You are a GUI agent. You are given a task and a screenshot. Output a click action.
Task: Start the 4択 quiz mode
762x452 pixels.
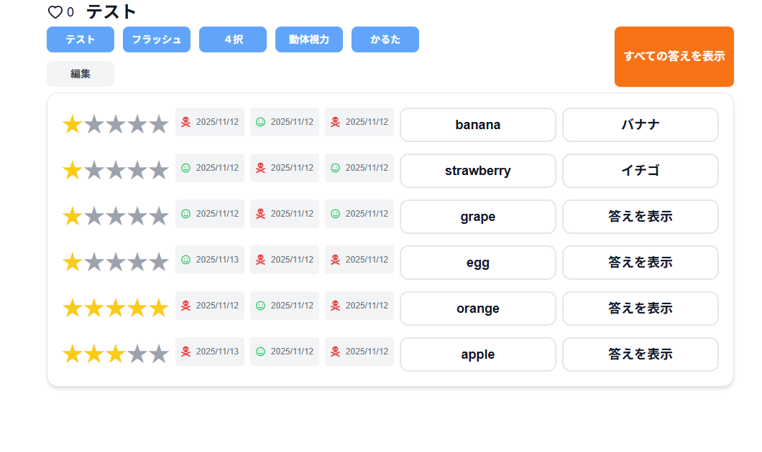point(233,39)
